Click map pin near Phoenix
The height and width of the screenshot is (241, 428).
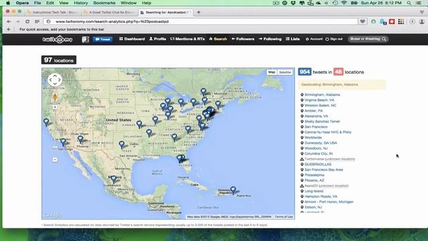(x=80, y=139)
